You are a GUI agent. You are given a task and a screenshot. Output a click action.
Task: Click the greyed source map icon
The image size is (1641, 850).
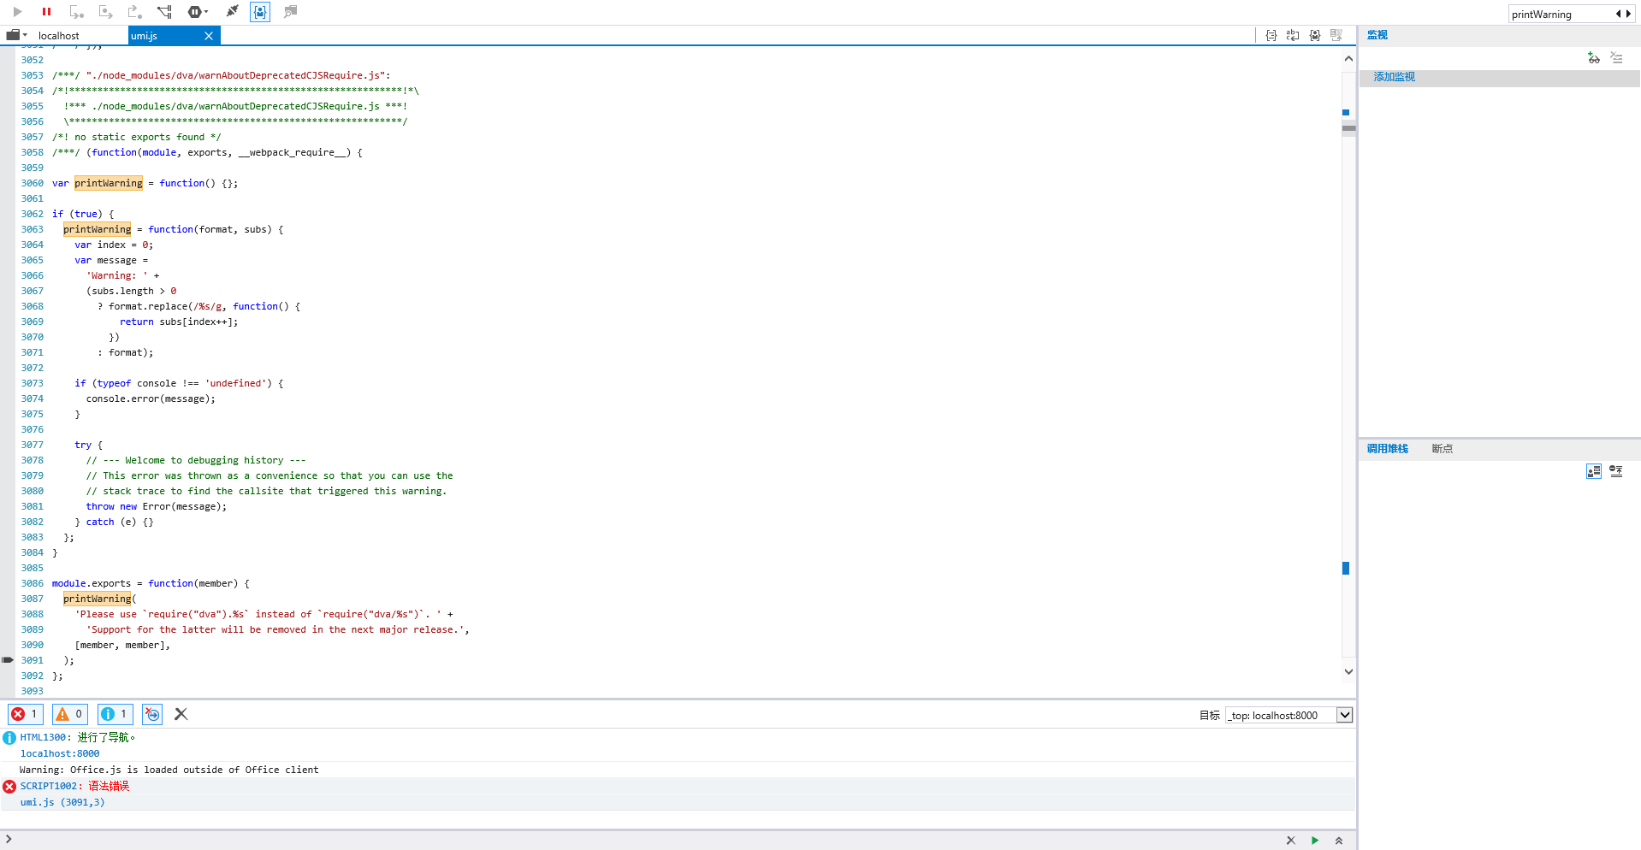[x=1336, y=36]
